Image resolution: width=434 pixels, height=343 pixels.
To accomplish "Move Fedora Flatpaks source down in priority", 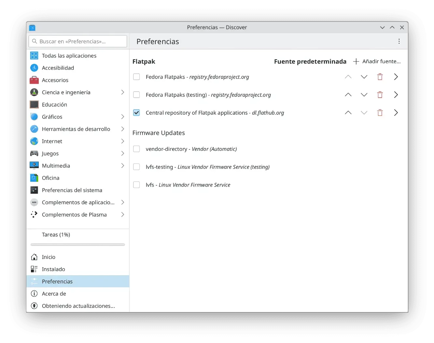I will (364, 77).
